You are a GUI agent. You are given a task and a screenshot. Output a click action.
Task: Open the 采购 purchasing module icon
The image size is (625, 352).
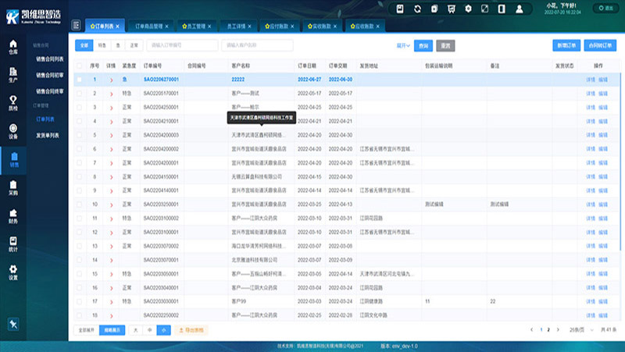13,188
